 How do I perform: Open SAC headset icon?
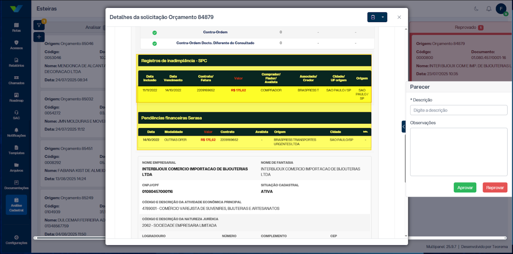tap(16, 115)
